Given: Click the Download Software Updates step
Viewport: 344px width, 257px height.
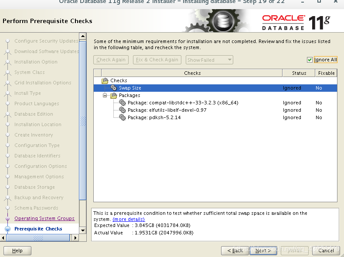Looking at the screenshot, I should (x=47, y=51).
